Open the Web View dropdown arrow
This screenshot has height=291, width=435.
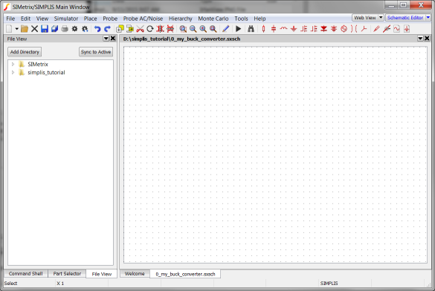pos(381,17)
